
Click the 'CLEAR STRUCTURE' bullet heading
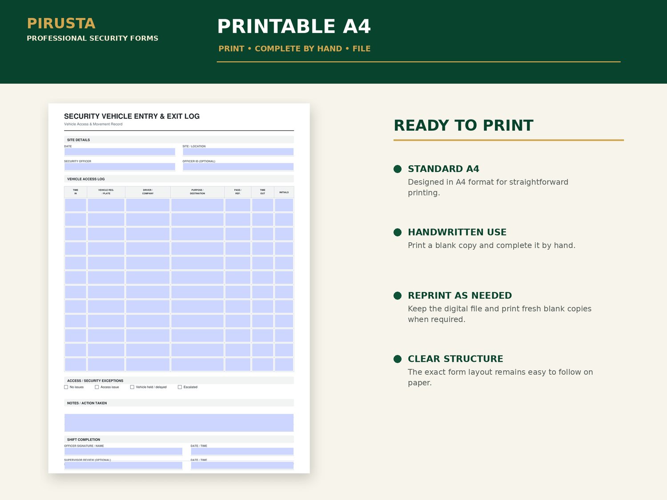[x=455, y=359]
